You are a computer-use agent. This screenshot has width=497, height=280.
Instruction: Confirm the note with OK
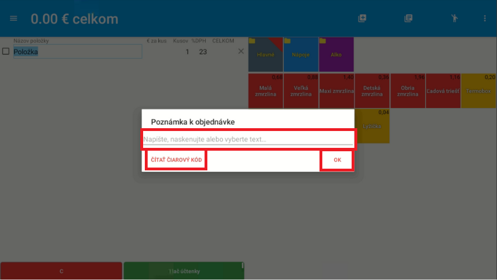point(337,160)
